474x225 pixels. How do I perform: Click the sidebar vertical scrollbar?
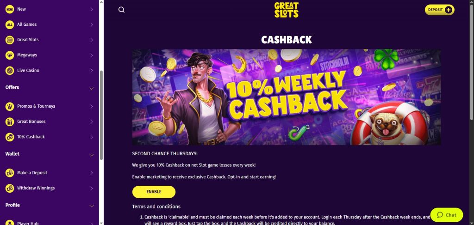pyautogui.click(x=101, y=115)
